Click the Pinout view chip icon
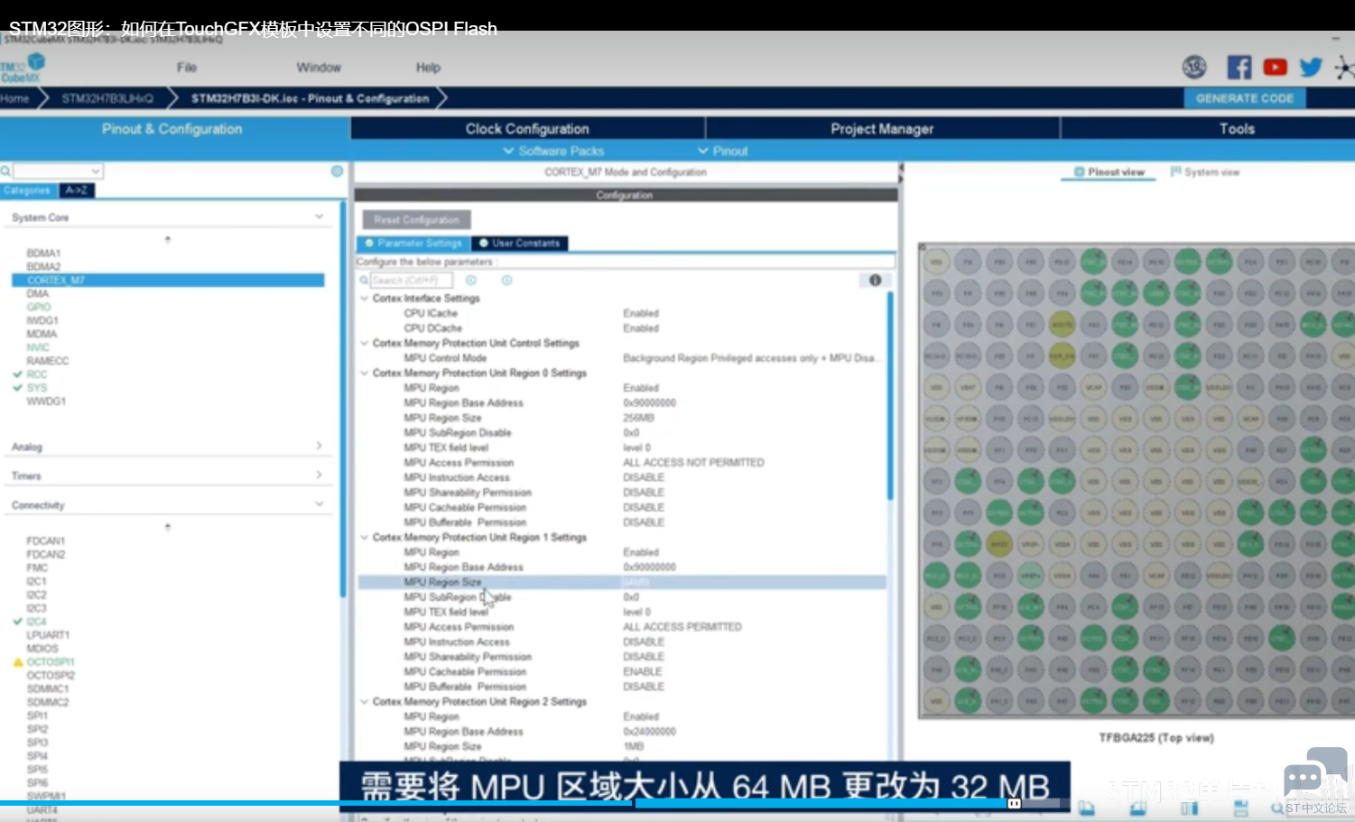This screenshot has height=822, width=1355. point(1079,171)
